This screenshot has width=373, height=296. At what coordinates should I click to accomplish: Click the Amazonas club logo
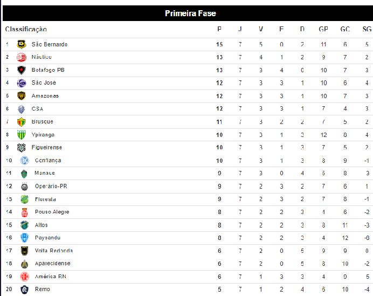22,96
